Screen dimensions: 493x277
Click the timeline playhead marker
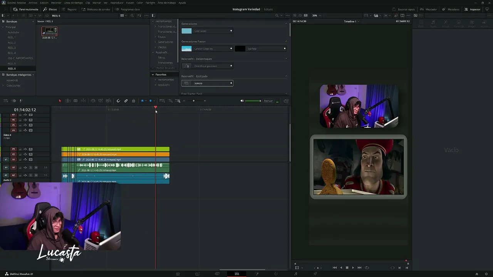[x=156, y=108]
